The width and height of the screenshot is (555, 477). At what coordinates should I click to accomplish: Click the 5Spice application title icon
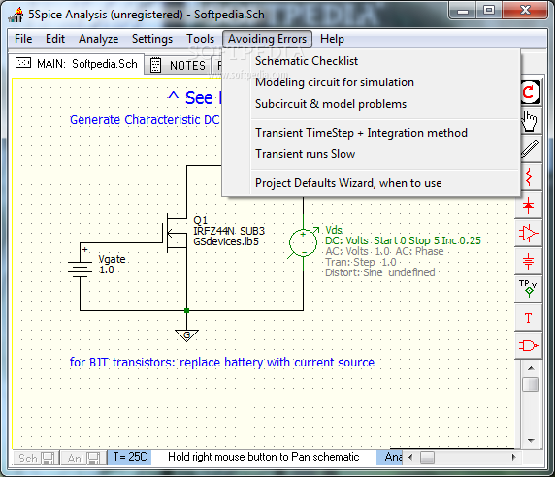pos(16,15)
